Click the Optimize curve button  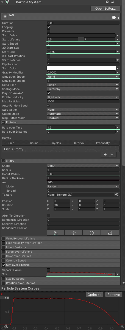[95, 295]
